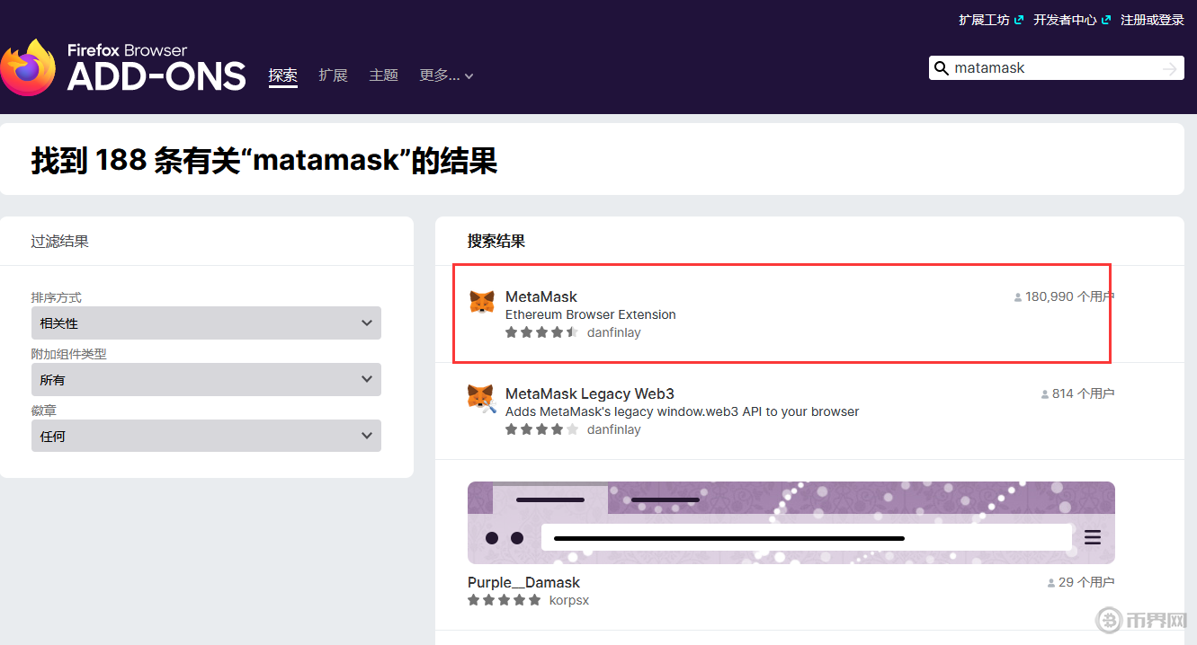
Task: Switch to the 探索 tab
Action: [x=282, y=75]
